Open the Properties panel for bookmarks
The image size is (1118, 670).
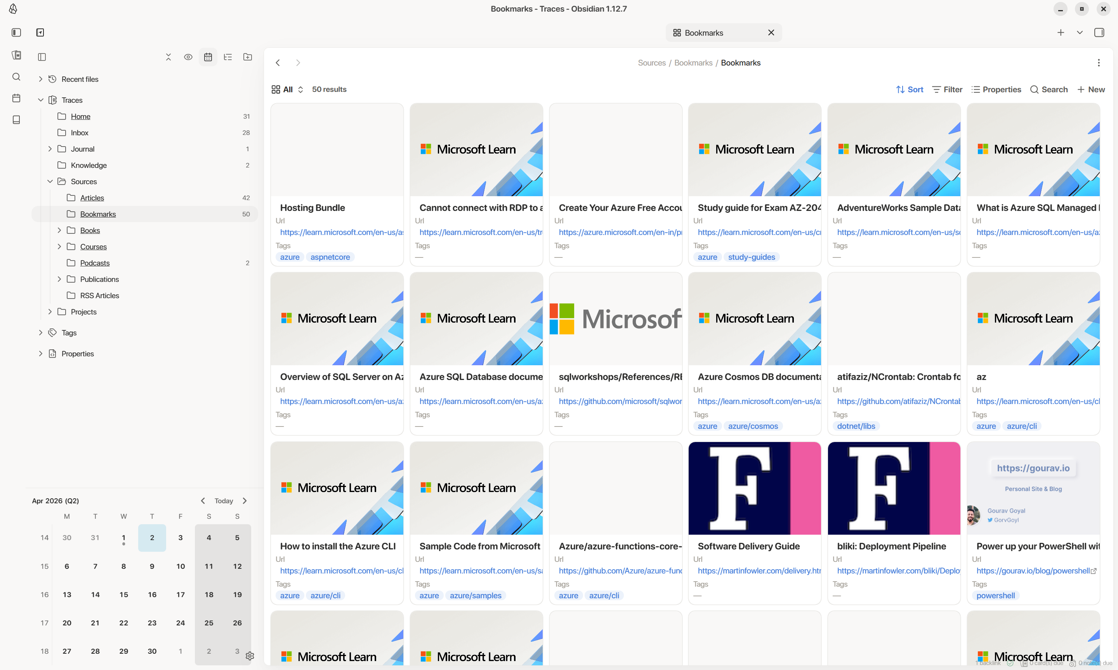tap(996, 90)
